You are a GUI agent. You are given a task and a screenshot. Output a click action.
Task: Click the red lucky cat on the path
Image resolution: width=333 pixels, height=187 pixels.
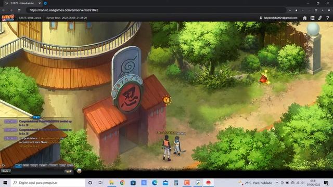coord(264,78)
